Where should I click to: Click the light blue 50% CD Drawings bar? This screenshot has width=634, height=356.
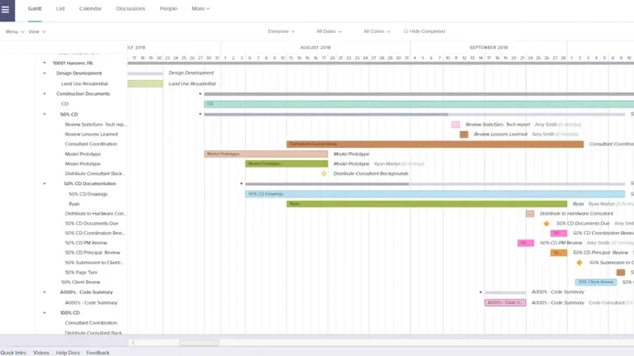(435, 194)
